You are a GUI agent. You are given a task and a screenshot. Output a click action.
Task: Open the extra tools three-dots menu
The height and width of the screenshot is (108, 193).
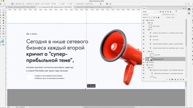3,37
